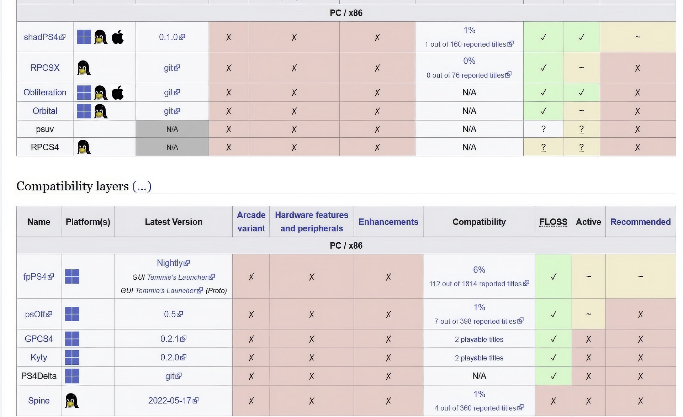Open the Obliteration emulator page link
The image size is (683, 417).
click(x=45, y=93)
